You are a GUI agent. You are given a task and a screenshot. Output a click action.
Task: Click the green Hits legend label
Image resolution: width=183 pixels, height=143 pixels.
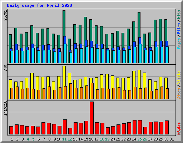tap(179, 15)
